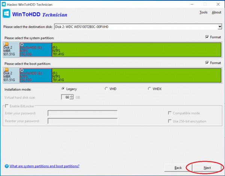The image size is (225, 176).
Task: Click the Next button
Action: coord(207,168)
